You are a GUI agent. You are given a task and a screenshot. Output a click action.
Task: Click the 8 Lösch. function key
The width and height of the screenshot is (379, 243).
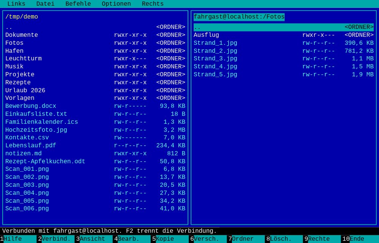pyautogui.click(x=284, y=239)
